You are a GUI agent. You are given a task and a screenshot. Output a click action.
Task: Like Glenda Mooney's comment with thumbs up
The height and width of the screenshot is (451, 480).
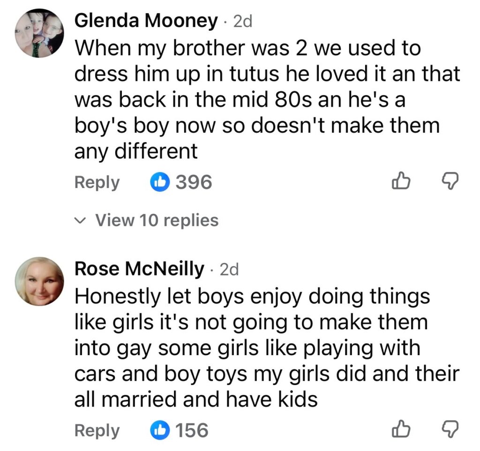click(401, 182)
